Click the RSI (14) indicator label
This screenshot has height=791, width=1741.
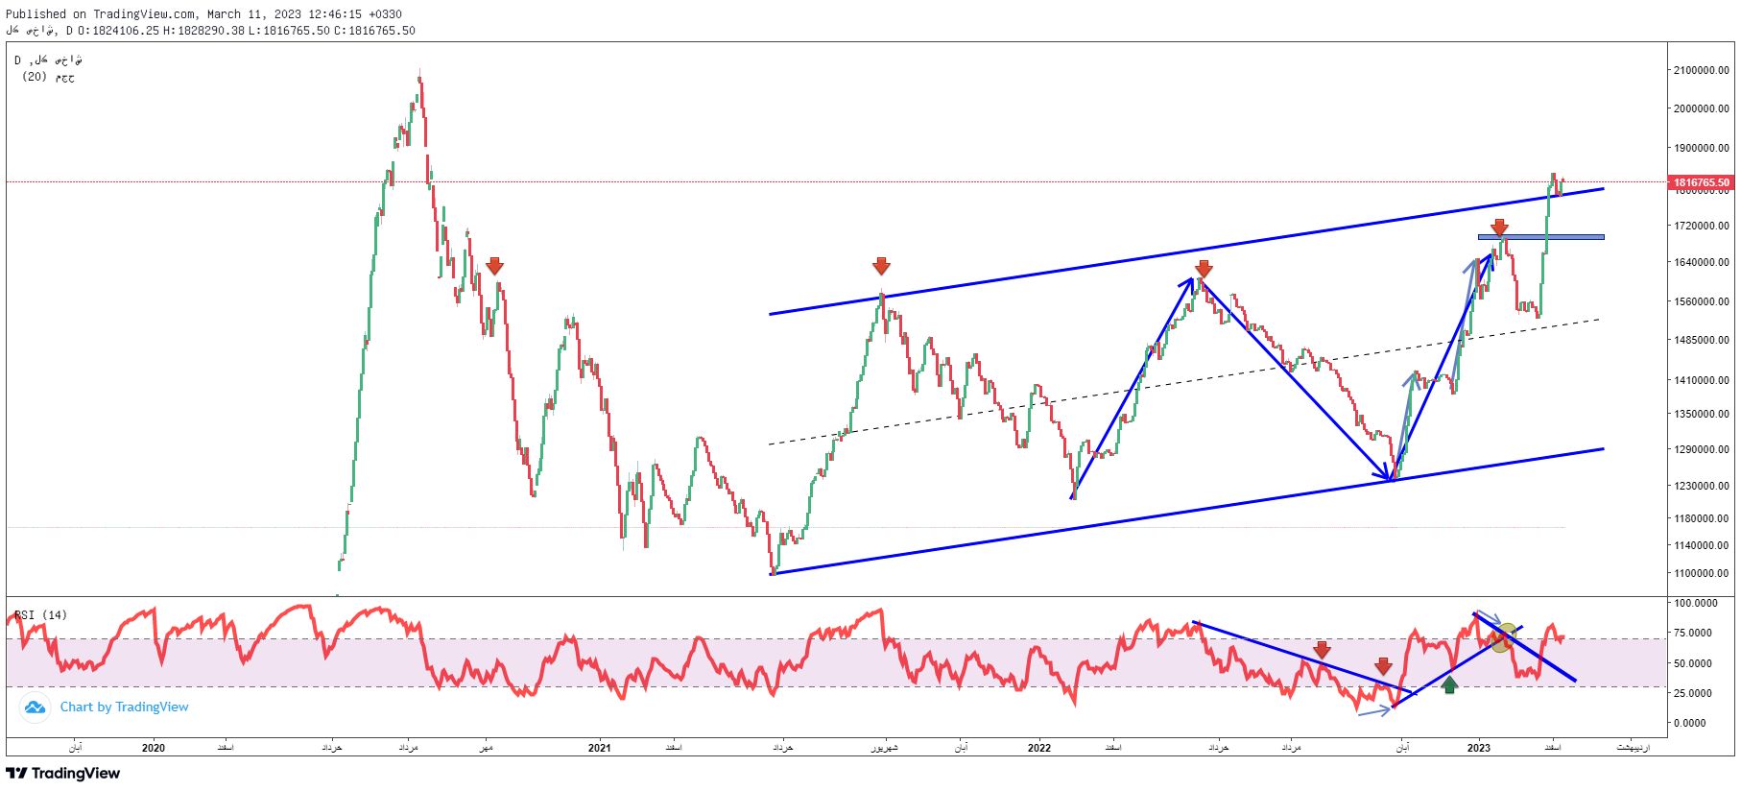40,615
